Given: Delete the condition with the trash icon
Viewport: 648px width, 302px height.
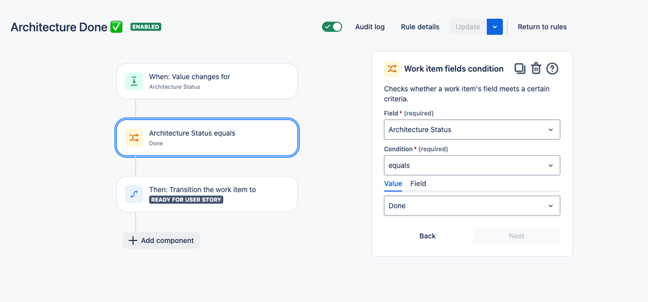Looking at the screenshot, I should pos(536,69).
